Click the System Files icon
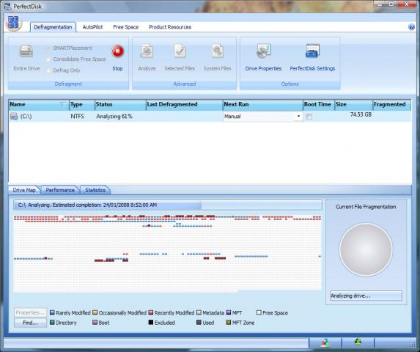The width and height of the screenshot is (420, 352). (x=217, y=51)
